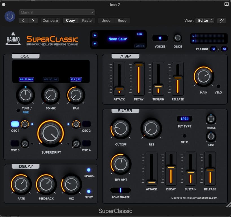Image resolution: width=231 pixels, height=217 pixels.
Task: Change the PB Range -2 value
Action: [213, 49]
